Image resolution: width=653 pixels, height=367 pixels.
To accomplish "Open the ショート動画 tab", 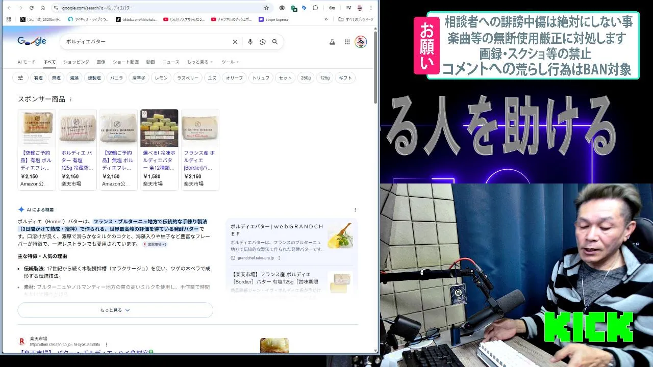I will tap(125, 62).
